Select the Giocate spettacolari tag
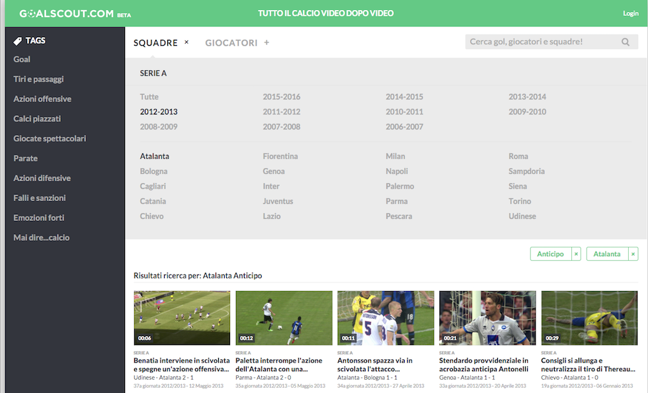This screenshot has height=393, width=648. click(x=50, y=139)
